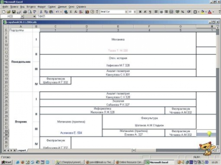
Task: Merge and center cells
Action: [171, 12]
